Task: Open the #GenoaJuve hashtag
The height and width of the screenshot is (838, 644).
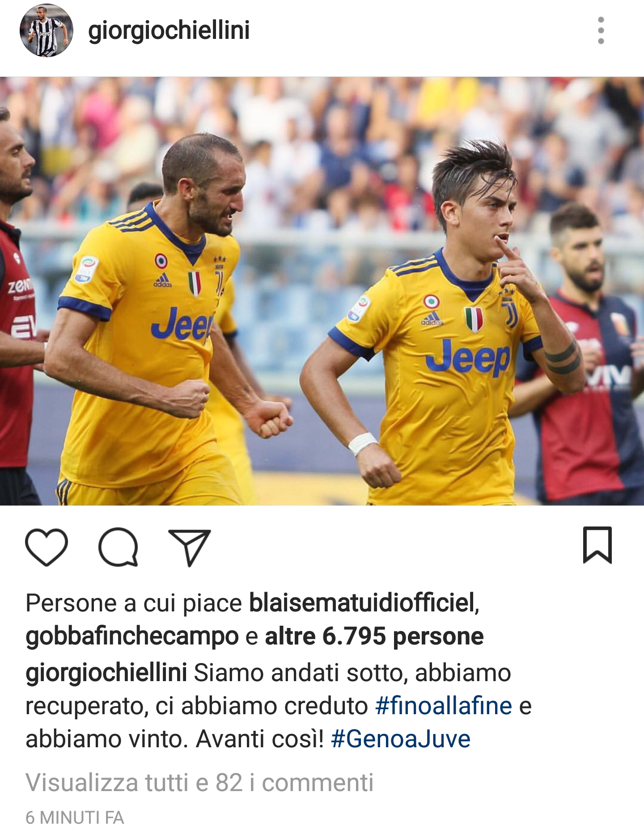Action: click(x=401, y=739)
